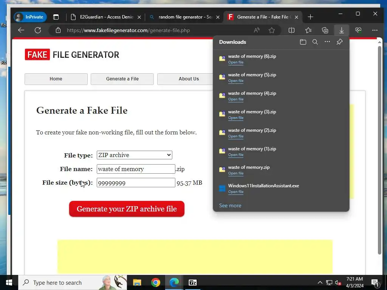Click the network tray icon
Image resolution: width=387 pixels, height=290 pixels.
329,282
